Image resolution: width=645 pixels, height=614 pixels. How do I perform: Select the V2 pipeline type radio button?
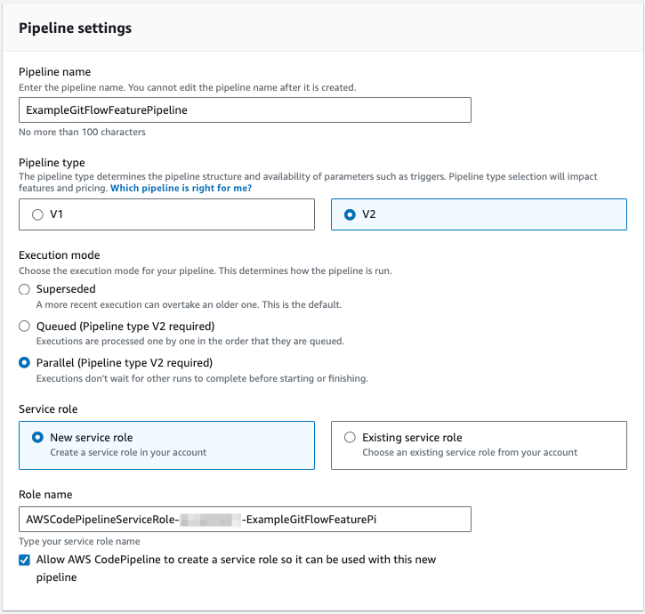[x=350, y=214]
